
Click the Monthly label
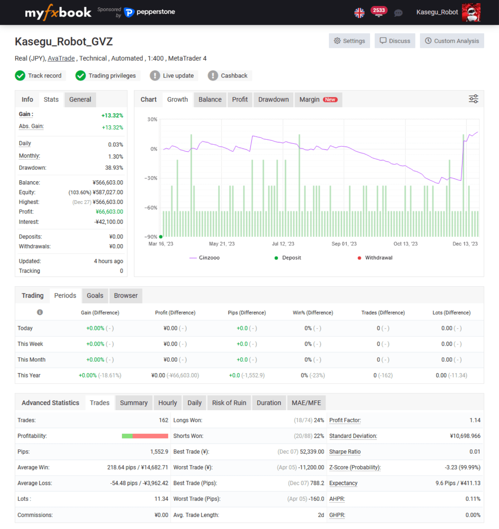tap(29, 156)
